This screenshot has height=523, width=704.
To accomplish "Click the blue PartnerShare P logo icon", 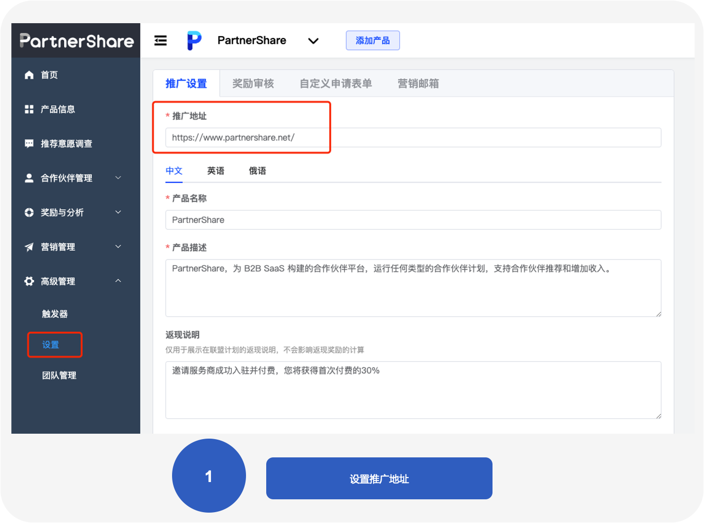I will tap(194, 40).
